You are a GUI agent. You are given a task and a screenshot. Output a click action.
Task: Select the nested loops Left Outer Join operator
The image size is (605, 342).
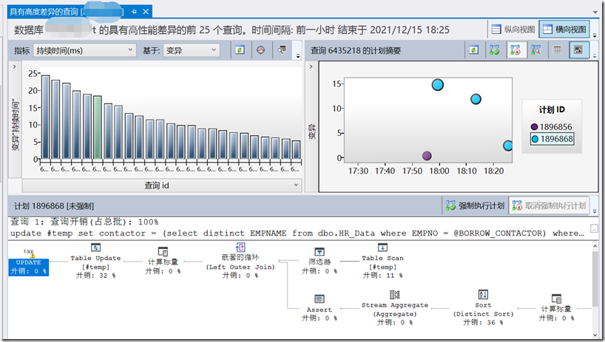pos(240,261)
